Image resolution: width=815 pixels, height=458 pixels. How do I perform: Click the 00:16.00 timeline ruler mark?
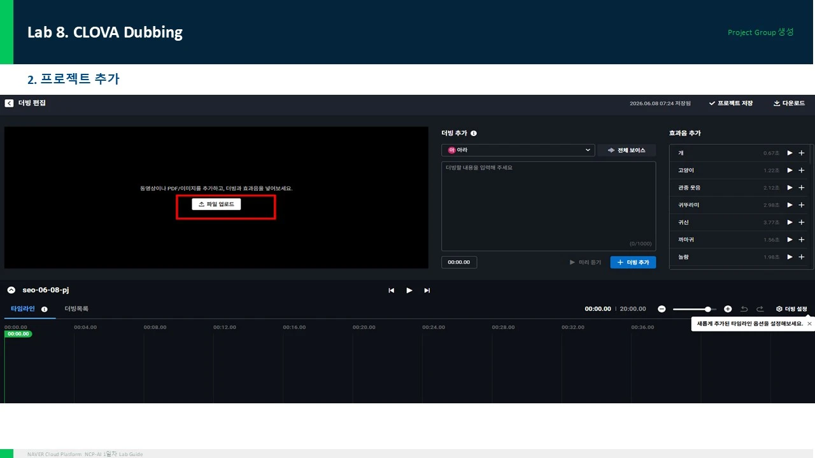pyautogui.click(x=294, y=328)
